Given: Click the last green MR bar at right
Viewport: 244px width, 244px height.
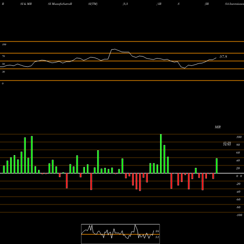Looking at the screenshot, I should pos(217,166).
